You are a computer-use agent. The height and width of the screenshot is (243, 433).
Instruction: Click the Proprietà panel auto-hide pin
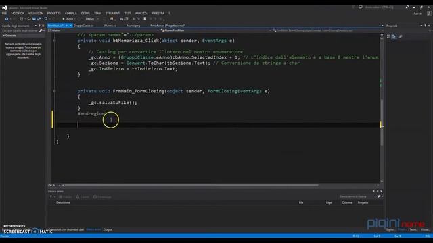[426, 26]
